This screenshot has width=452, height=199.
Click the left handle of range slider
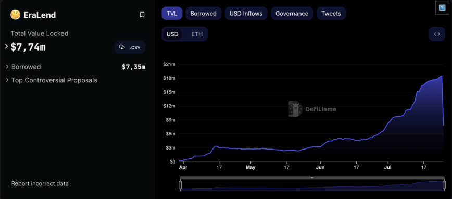(x=181, y=185)
